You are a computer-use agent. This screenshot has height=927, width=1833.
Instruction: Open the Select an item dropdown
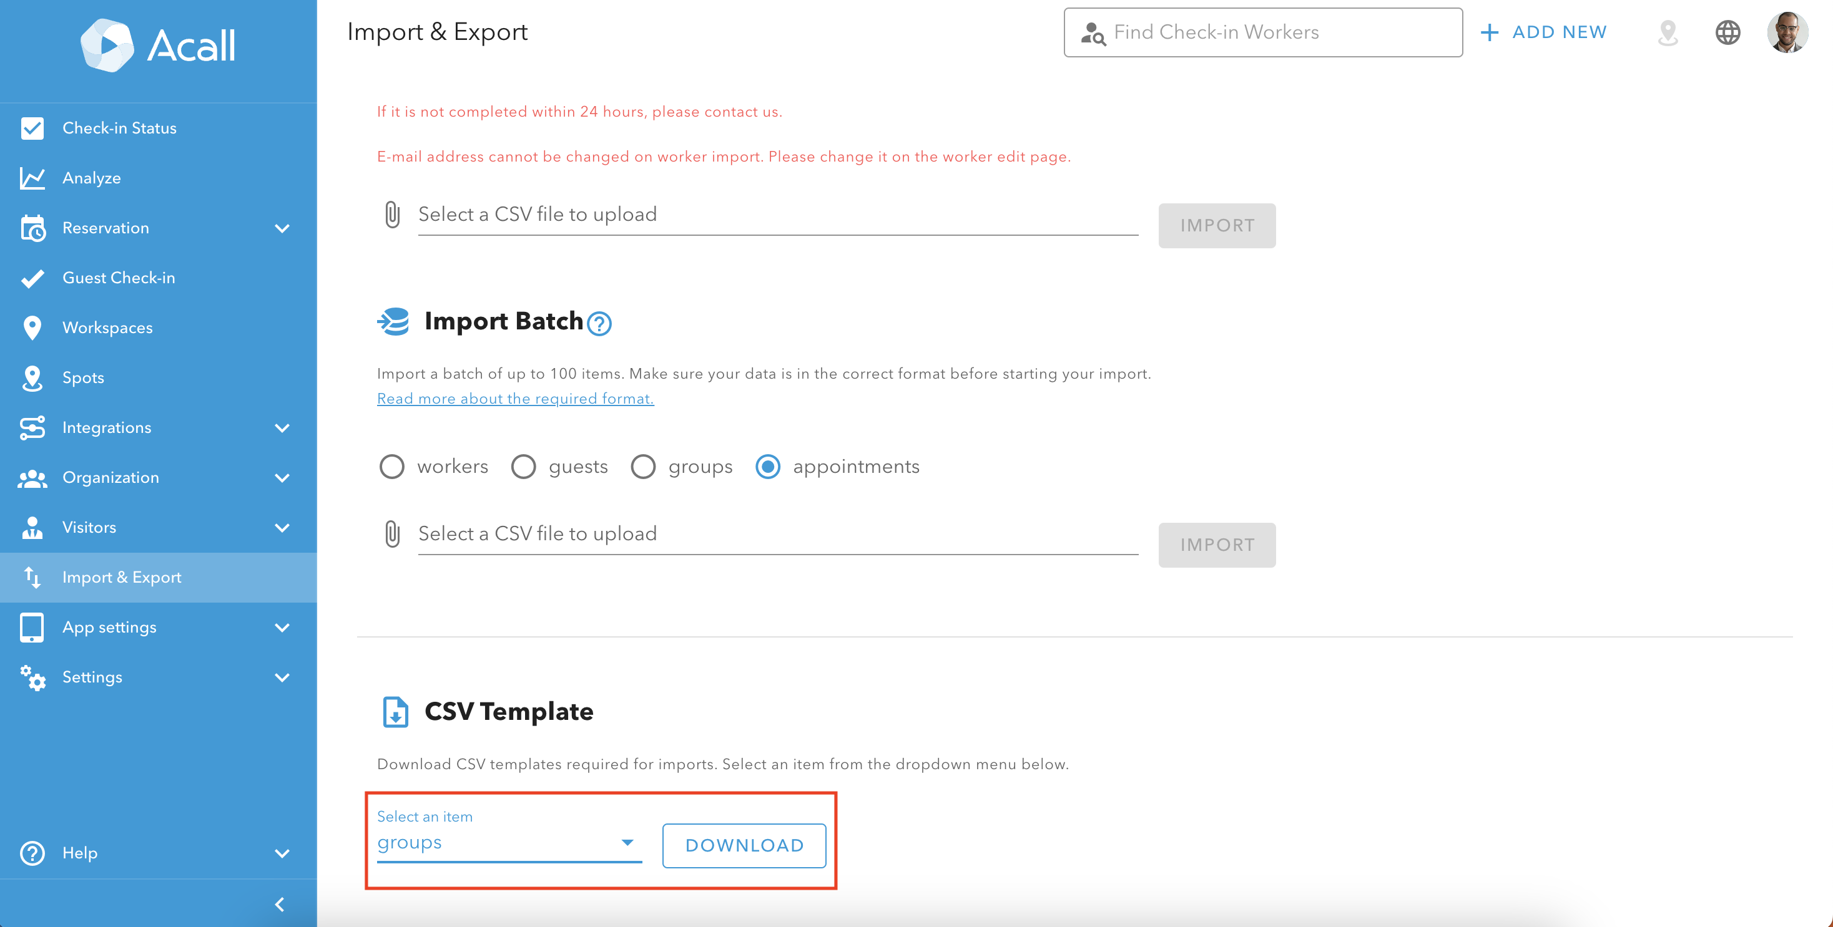click(x=509, y=843)
